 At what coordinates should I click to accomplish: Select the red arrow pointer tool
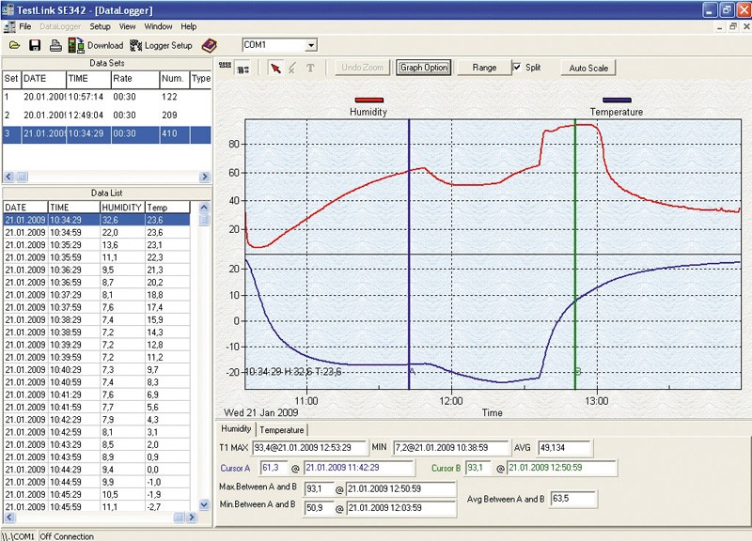click(x=275, y=68)
